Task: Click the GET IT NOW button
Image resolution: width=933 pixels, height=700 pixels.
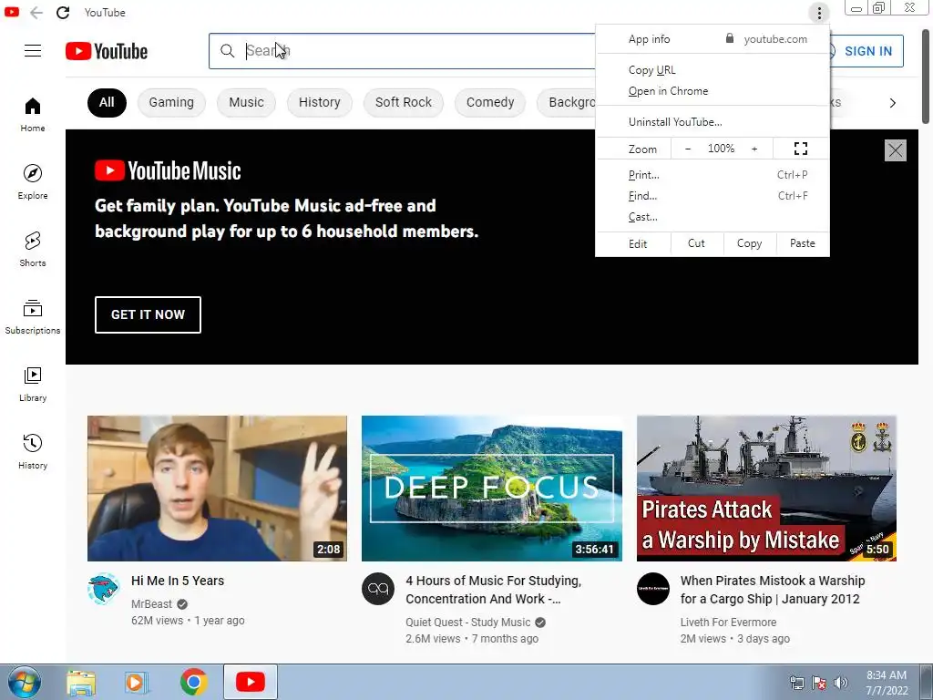Action: (x=149, y=314)
